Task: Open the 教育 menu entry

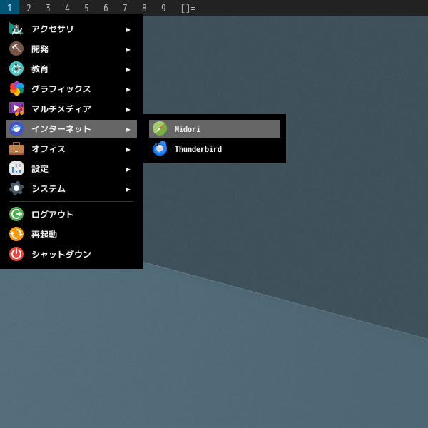Action: coord(71,68)
